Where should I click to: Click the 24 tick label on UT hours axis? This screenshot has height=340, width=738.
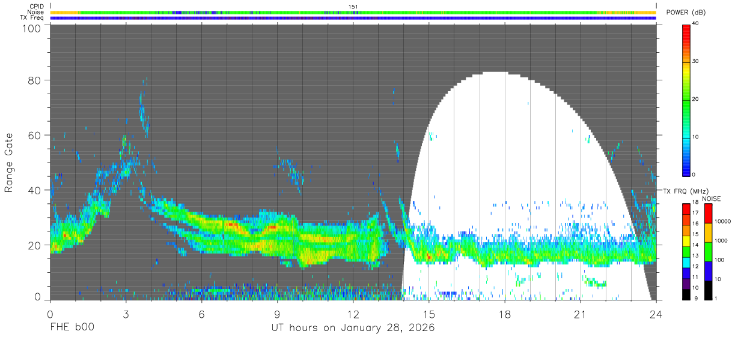(x=656, y=314)
